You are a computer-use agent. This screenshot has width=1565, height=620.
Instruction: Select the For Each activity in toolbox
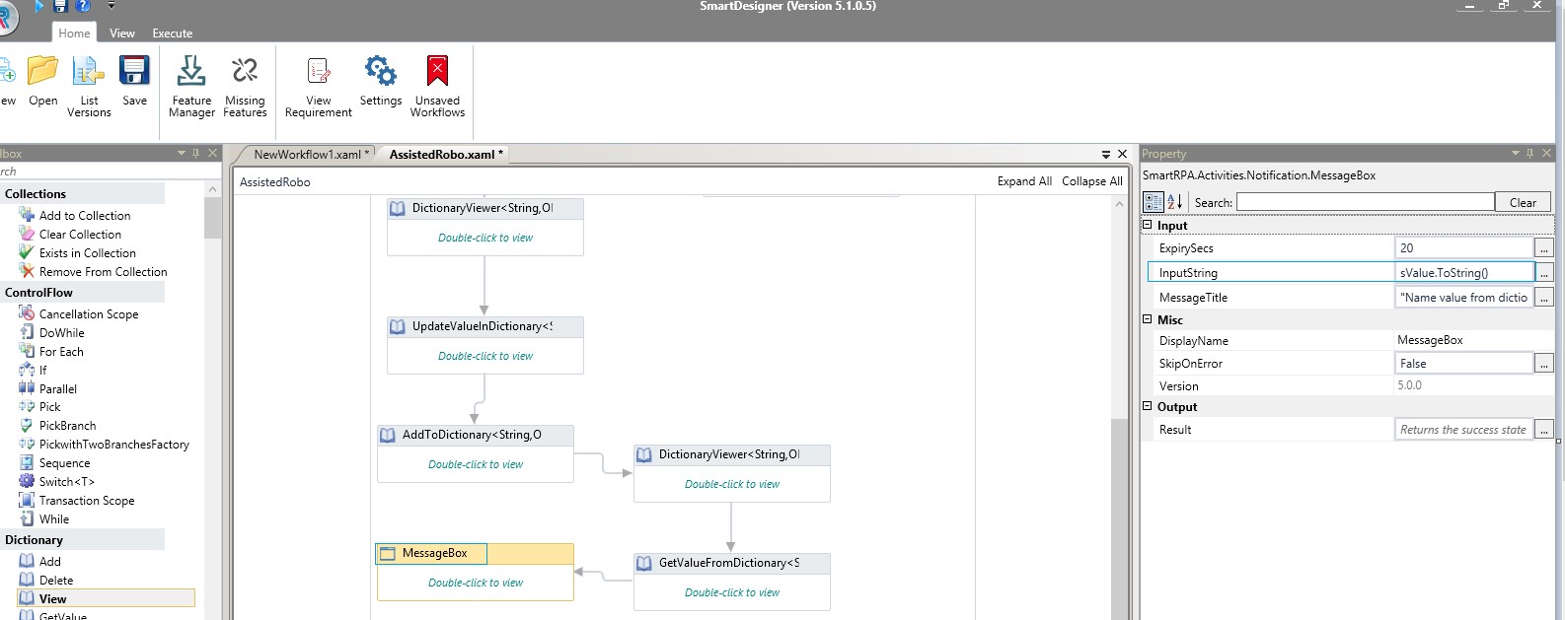[61, 352]
